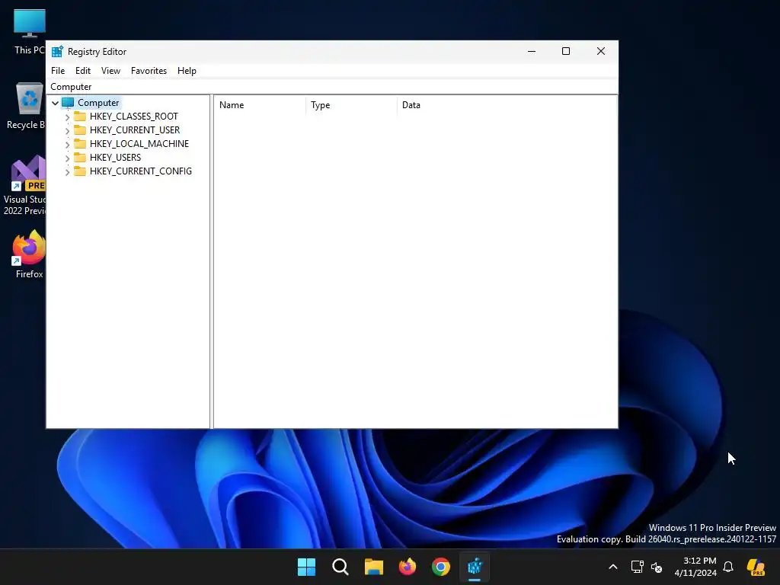Open the View menu
The image size is (780, 585).
coord(110,71)
